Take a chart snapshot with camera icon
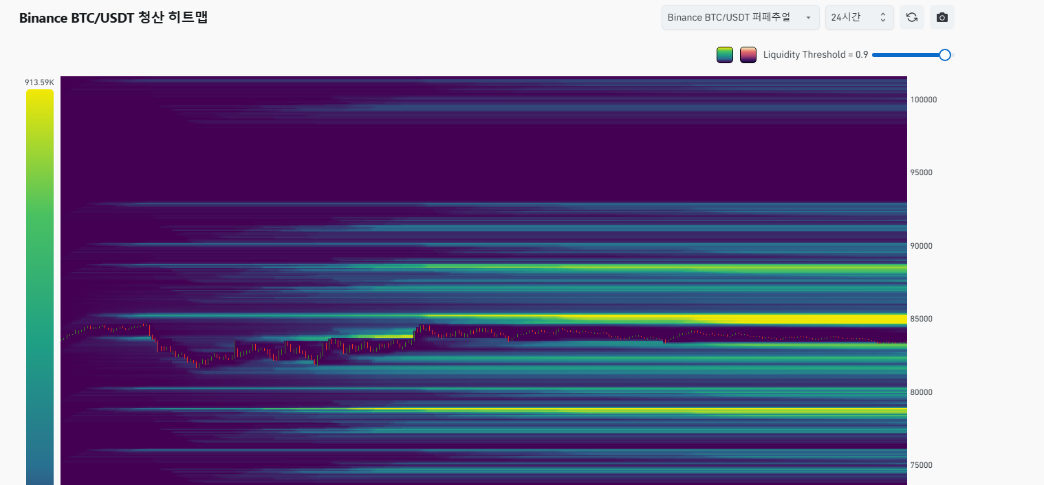Image resolution: width=1044 pixels, height=485 pixels. click(x=942, y=17)
